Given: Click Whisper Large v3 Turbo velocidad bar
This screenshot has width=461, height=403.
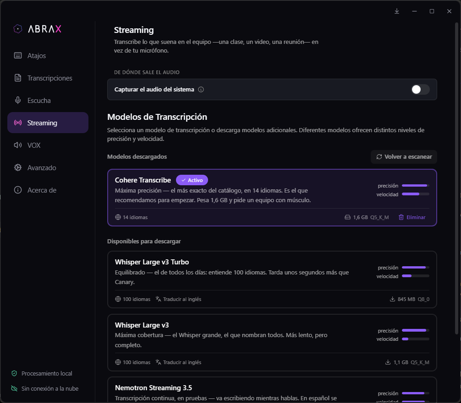Looking at the screenshot, I should (x=416, y=276).
